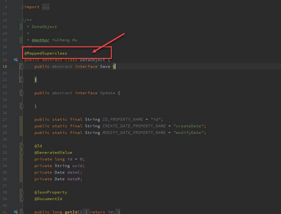Expand the folded import block
Viewport: 281px width, 214px height.
tap(22, 7)
